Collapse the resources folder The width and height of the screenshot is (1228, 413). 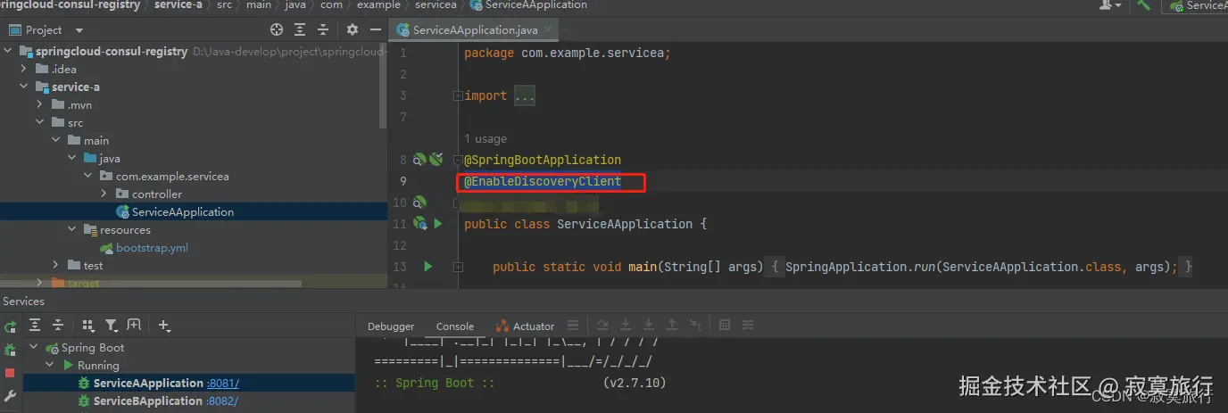[x=73, y=229]
